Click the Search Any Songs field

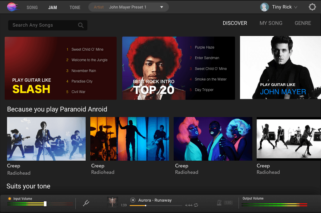tap(48, 25)
